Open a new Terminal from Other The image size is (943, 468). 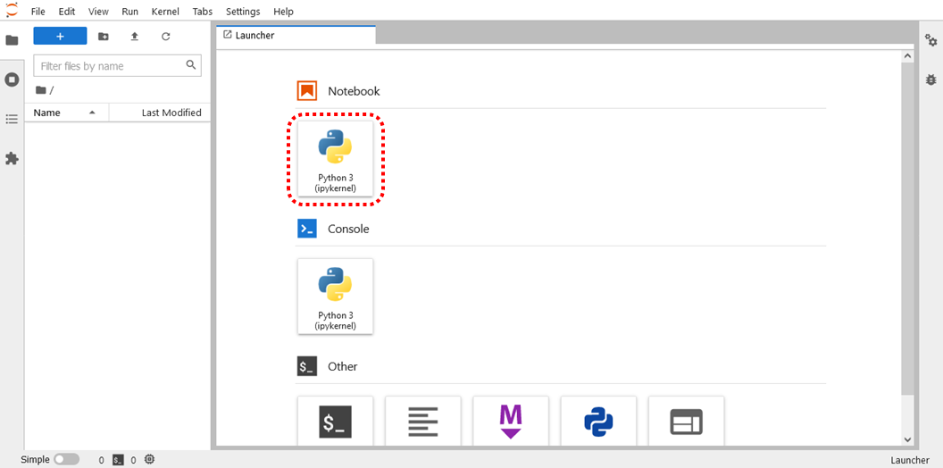[x=335, y=422]
